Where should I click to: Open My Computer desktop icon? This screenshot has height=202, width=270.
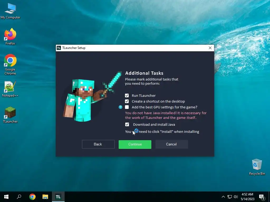(10, 11)
